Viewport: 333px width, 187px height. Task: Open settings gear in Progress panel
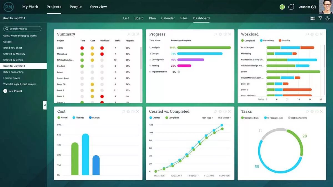tap(220, 34)
